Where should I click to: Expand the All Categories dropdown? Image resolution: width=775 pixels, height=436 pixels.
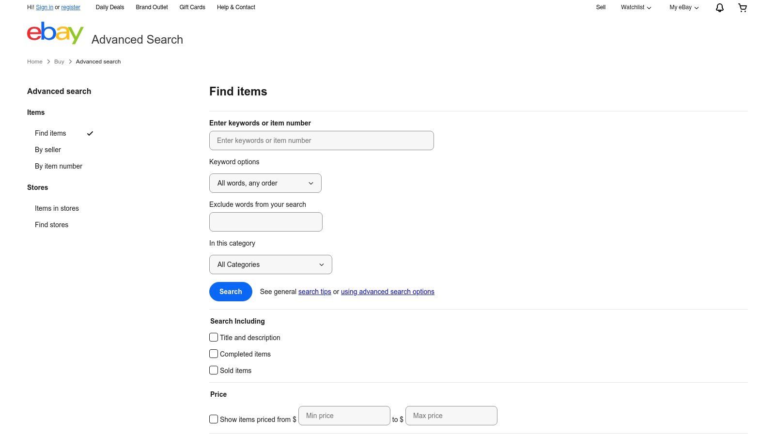[270, 265]
